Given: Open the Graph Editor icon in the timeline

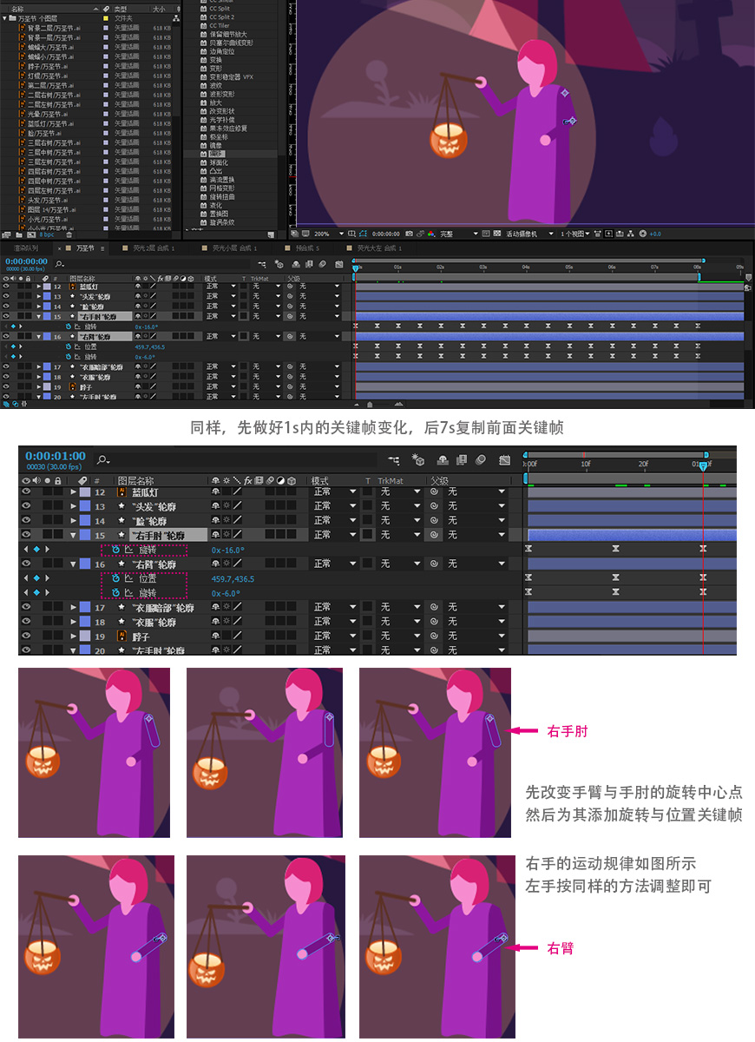Looking at the screenshot, I should tap(338, 263).
